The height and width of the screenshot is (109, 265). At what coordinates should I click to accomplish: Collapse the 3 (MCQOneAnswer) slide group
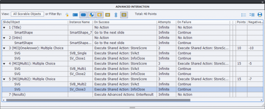tap(4, 48)
